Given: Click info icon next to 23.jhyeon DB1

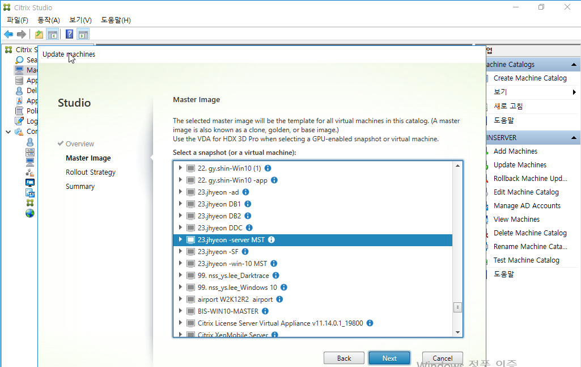Looking at the screenshot, I should point(248,204).
